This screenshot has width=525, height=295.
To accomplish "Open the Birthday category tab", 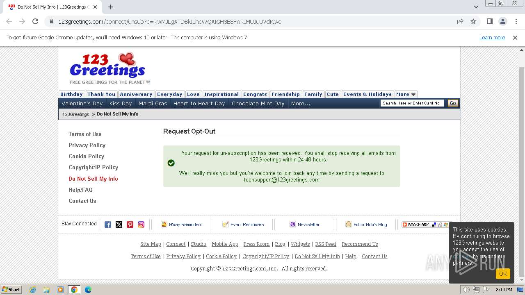I will pos(72,94).
